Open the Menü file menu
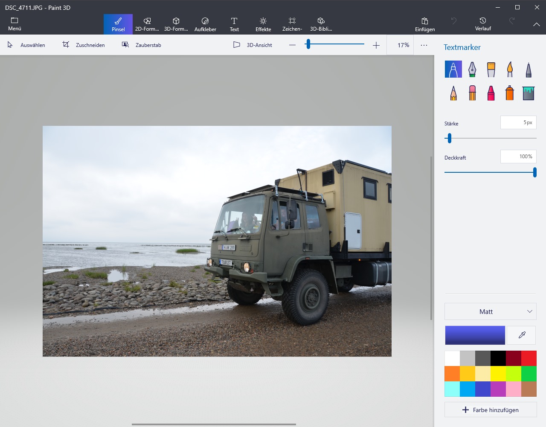546x427 pixels. (x=15, y=24)
